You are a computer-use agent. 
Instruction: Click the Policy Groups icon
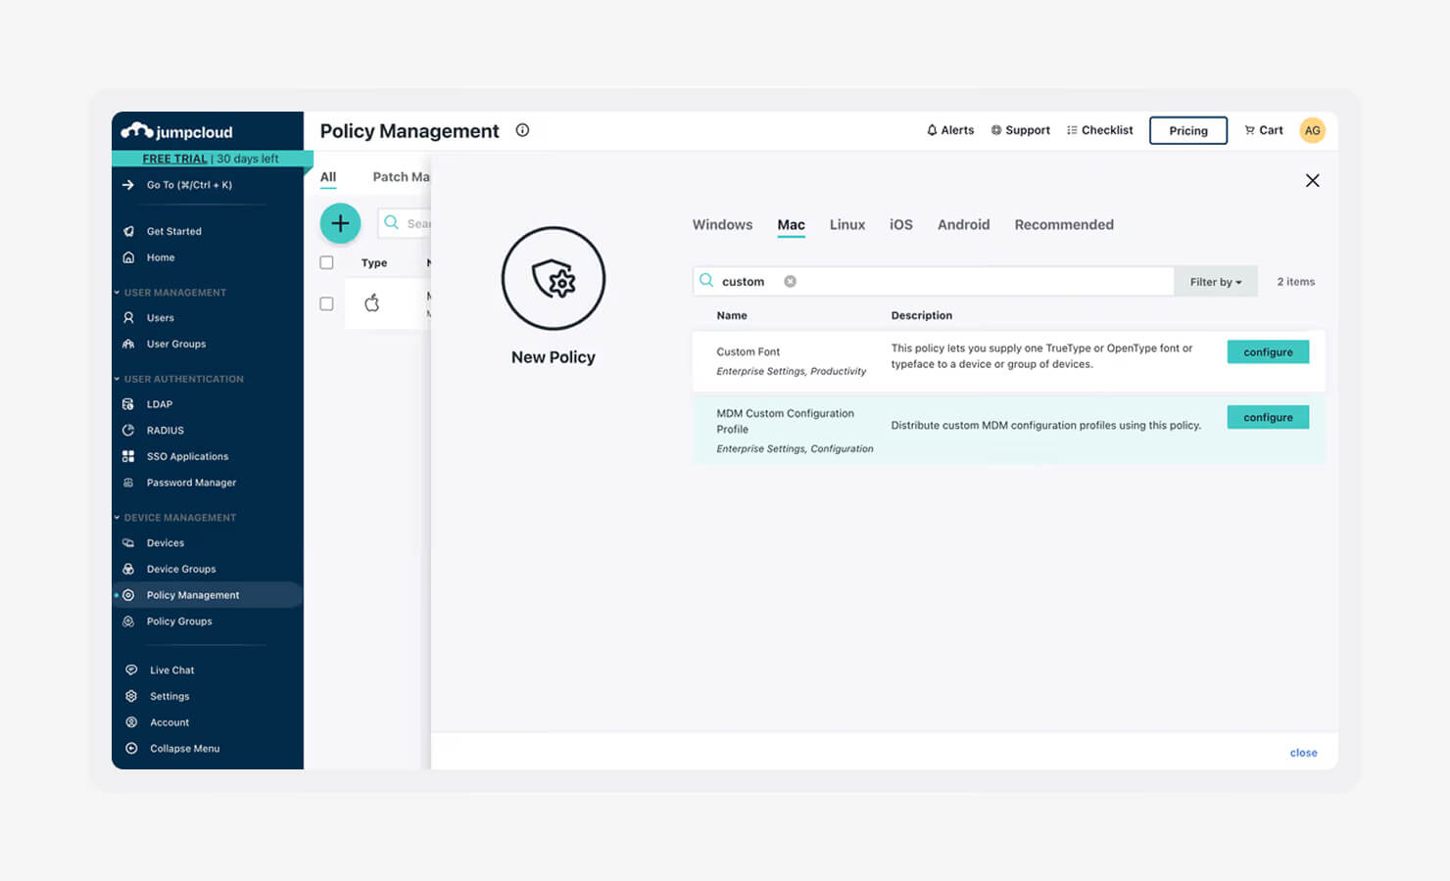[x=128, y=622]
